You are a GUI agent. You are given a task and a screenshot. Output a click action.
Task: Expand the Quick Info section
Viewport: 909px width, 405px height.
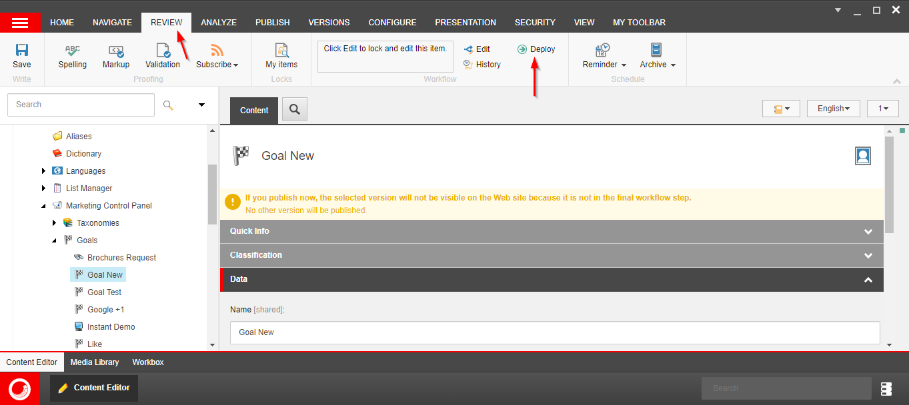coord(868,231)
